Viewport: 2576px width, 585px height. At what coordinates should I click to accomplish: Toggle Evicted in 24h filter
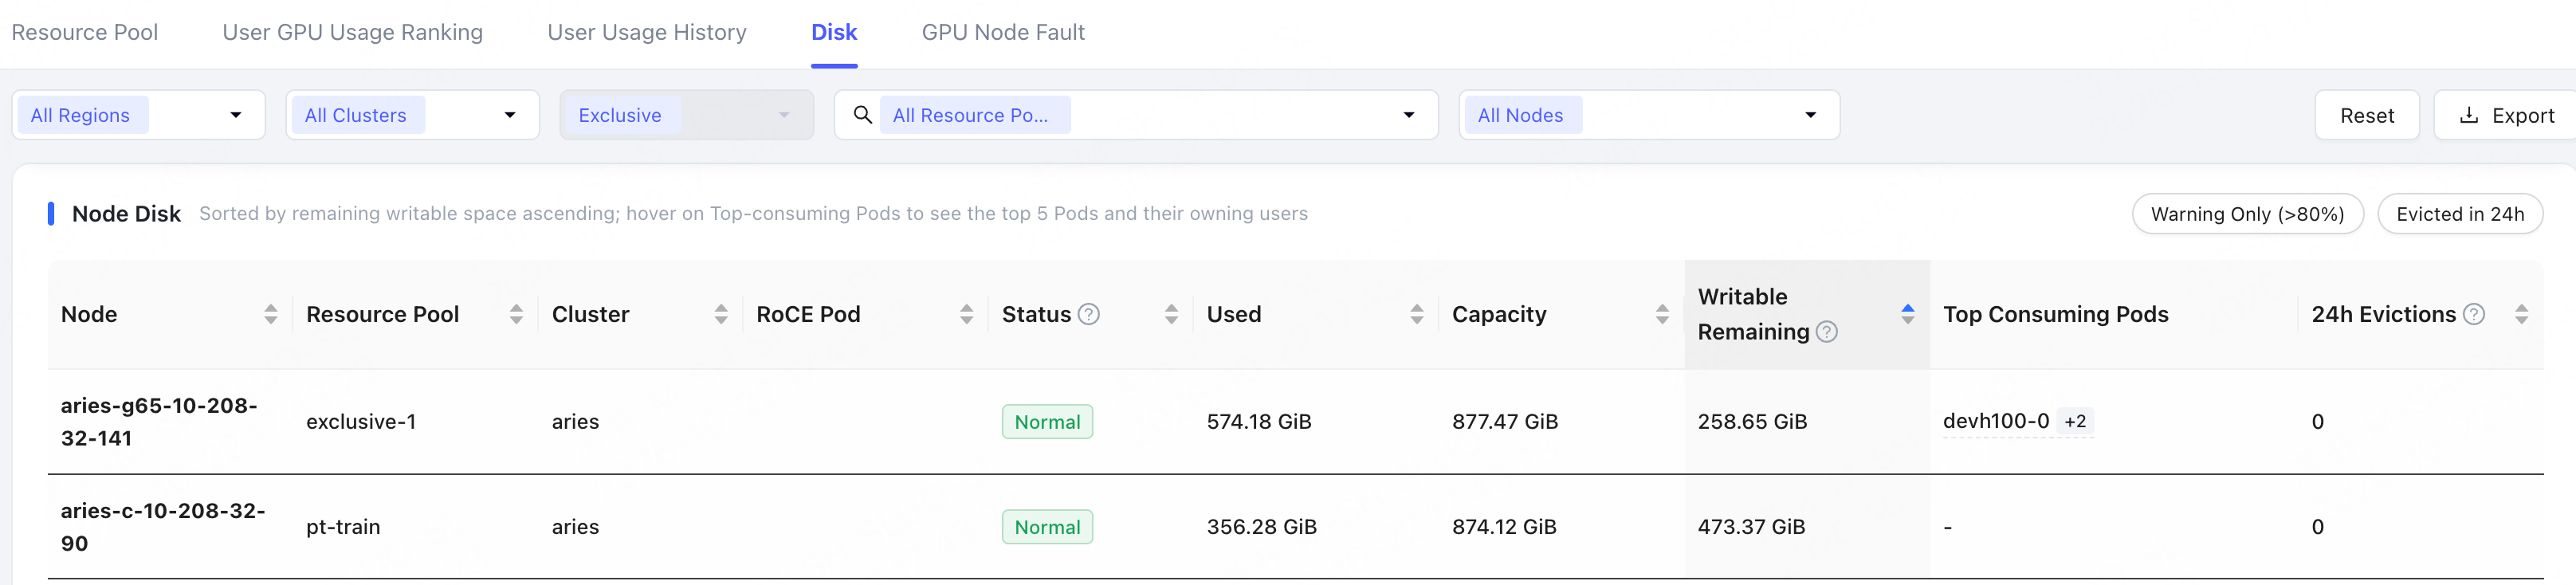pyautogui.click(x=2459, y=214)
